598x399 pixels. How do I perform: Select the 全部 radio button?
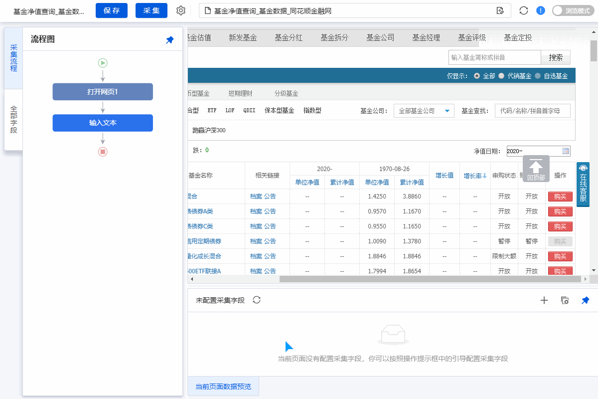(x=477, y=76)
